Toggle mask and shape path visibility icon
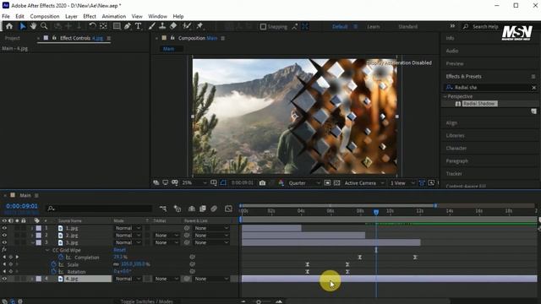The height and width of the screenshot is (304, 541). tap(223, 183)
